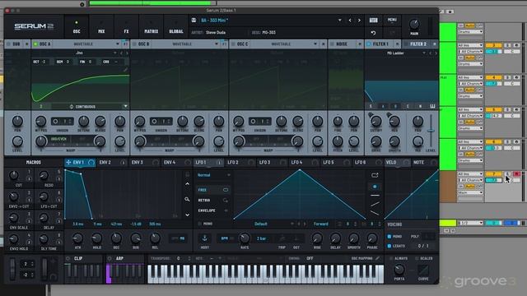Open the Contiguous mode dropdown
Viewport: 527px width, 296px height.
coord(125,106)
